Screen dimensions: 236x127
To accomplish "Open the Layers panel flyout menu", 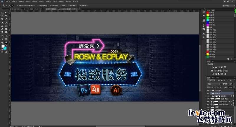I will click(234, 78).
